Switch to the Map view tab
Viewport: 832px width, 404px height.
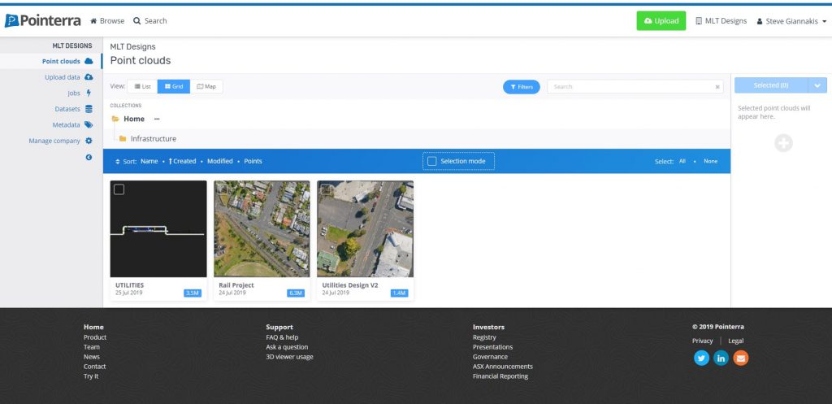pyautogui.click(x=206, y=86)
